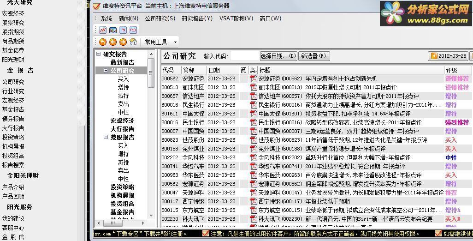Select 买入 under 公司研究 in the tree
Viewport: 473px width, 241px height.
pyautogui.click(x=124, y=79)
